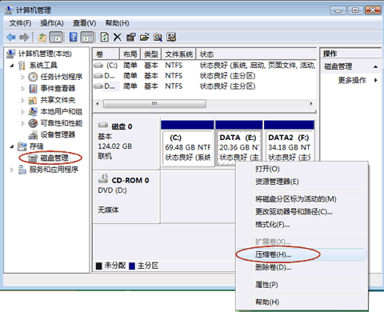This screenshot has width=384, height=312.
Task: Choose 属性(P) from context menu
Action: [x=302, y=285]
